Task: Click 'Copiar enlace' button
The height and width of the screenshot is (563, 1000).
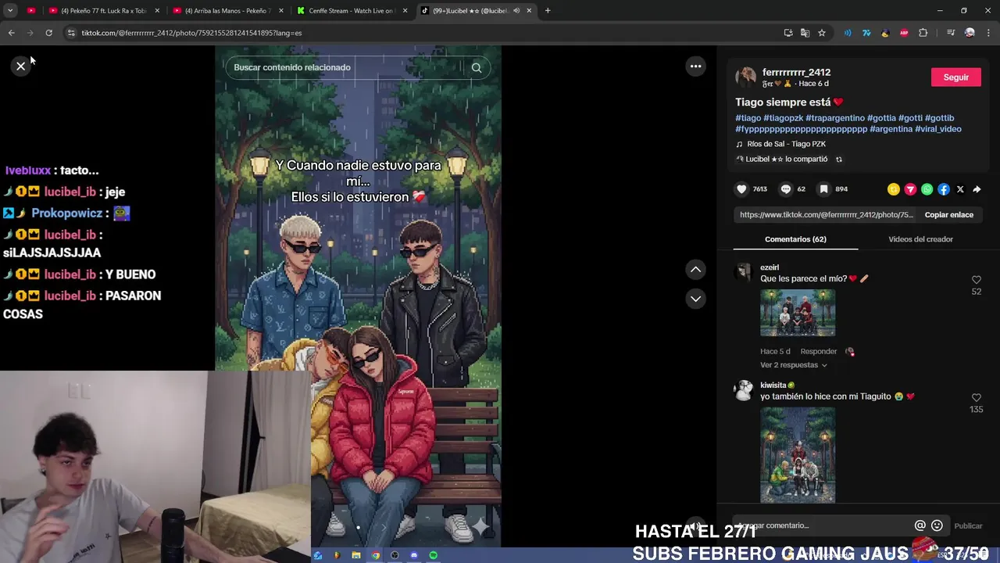Action: [948, 215]
